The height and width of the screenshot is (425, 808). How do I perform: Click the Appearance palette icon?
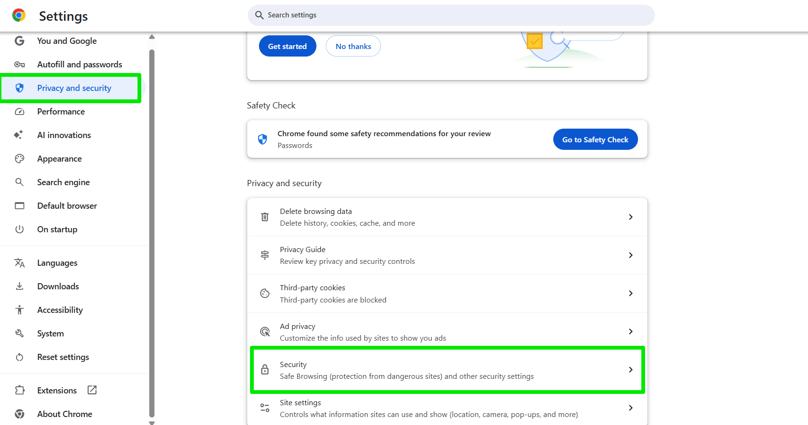click(x=19, y=159)
